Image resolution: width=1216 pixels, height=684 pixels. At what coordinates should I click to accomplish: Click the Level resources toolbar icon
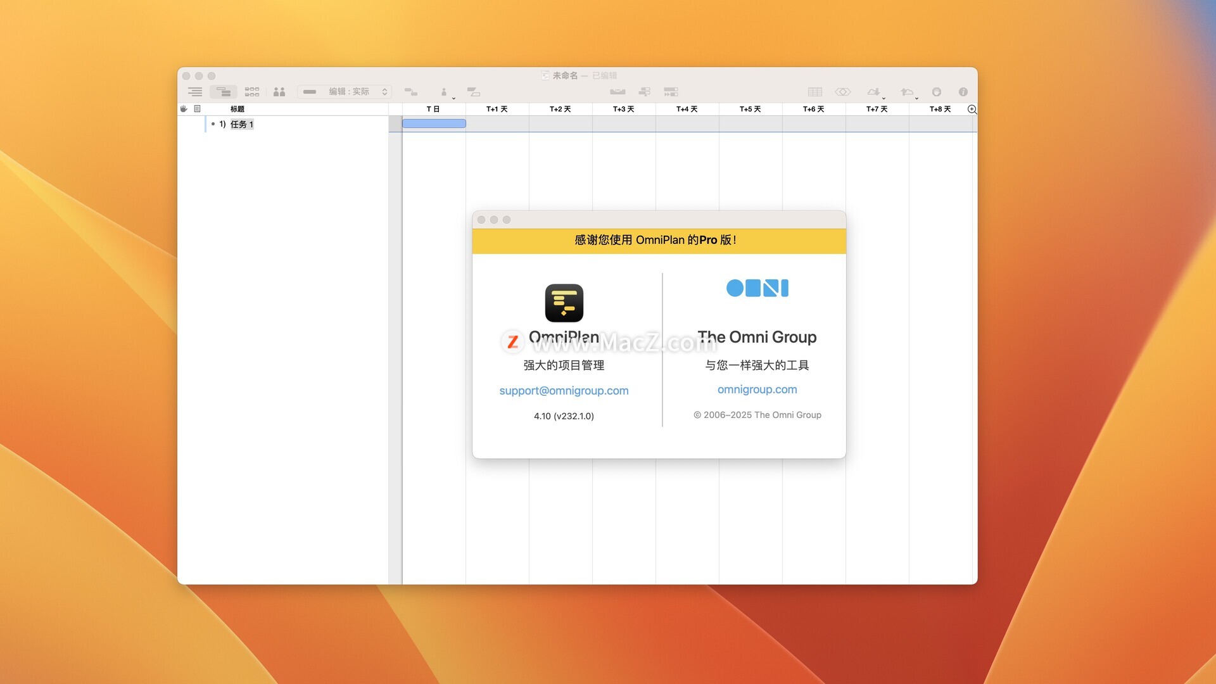[617, 92]
